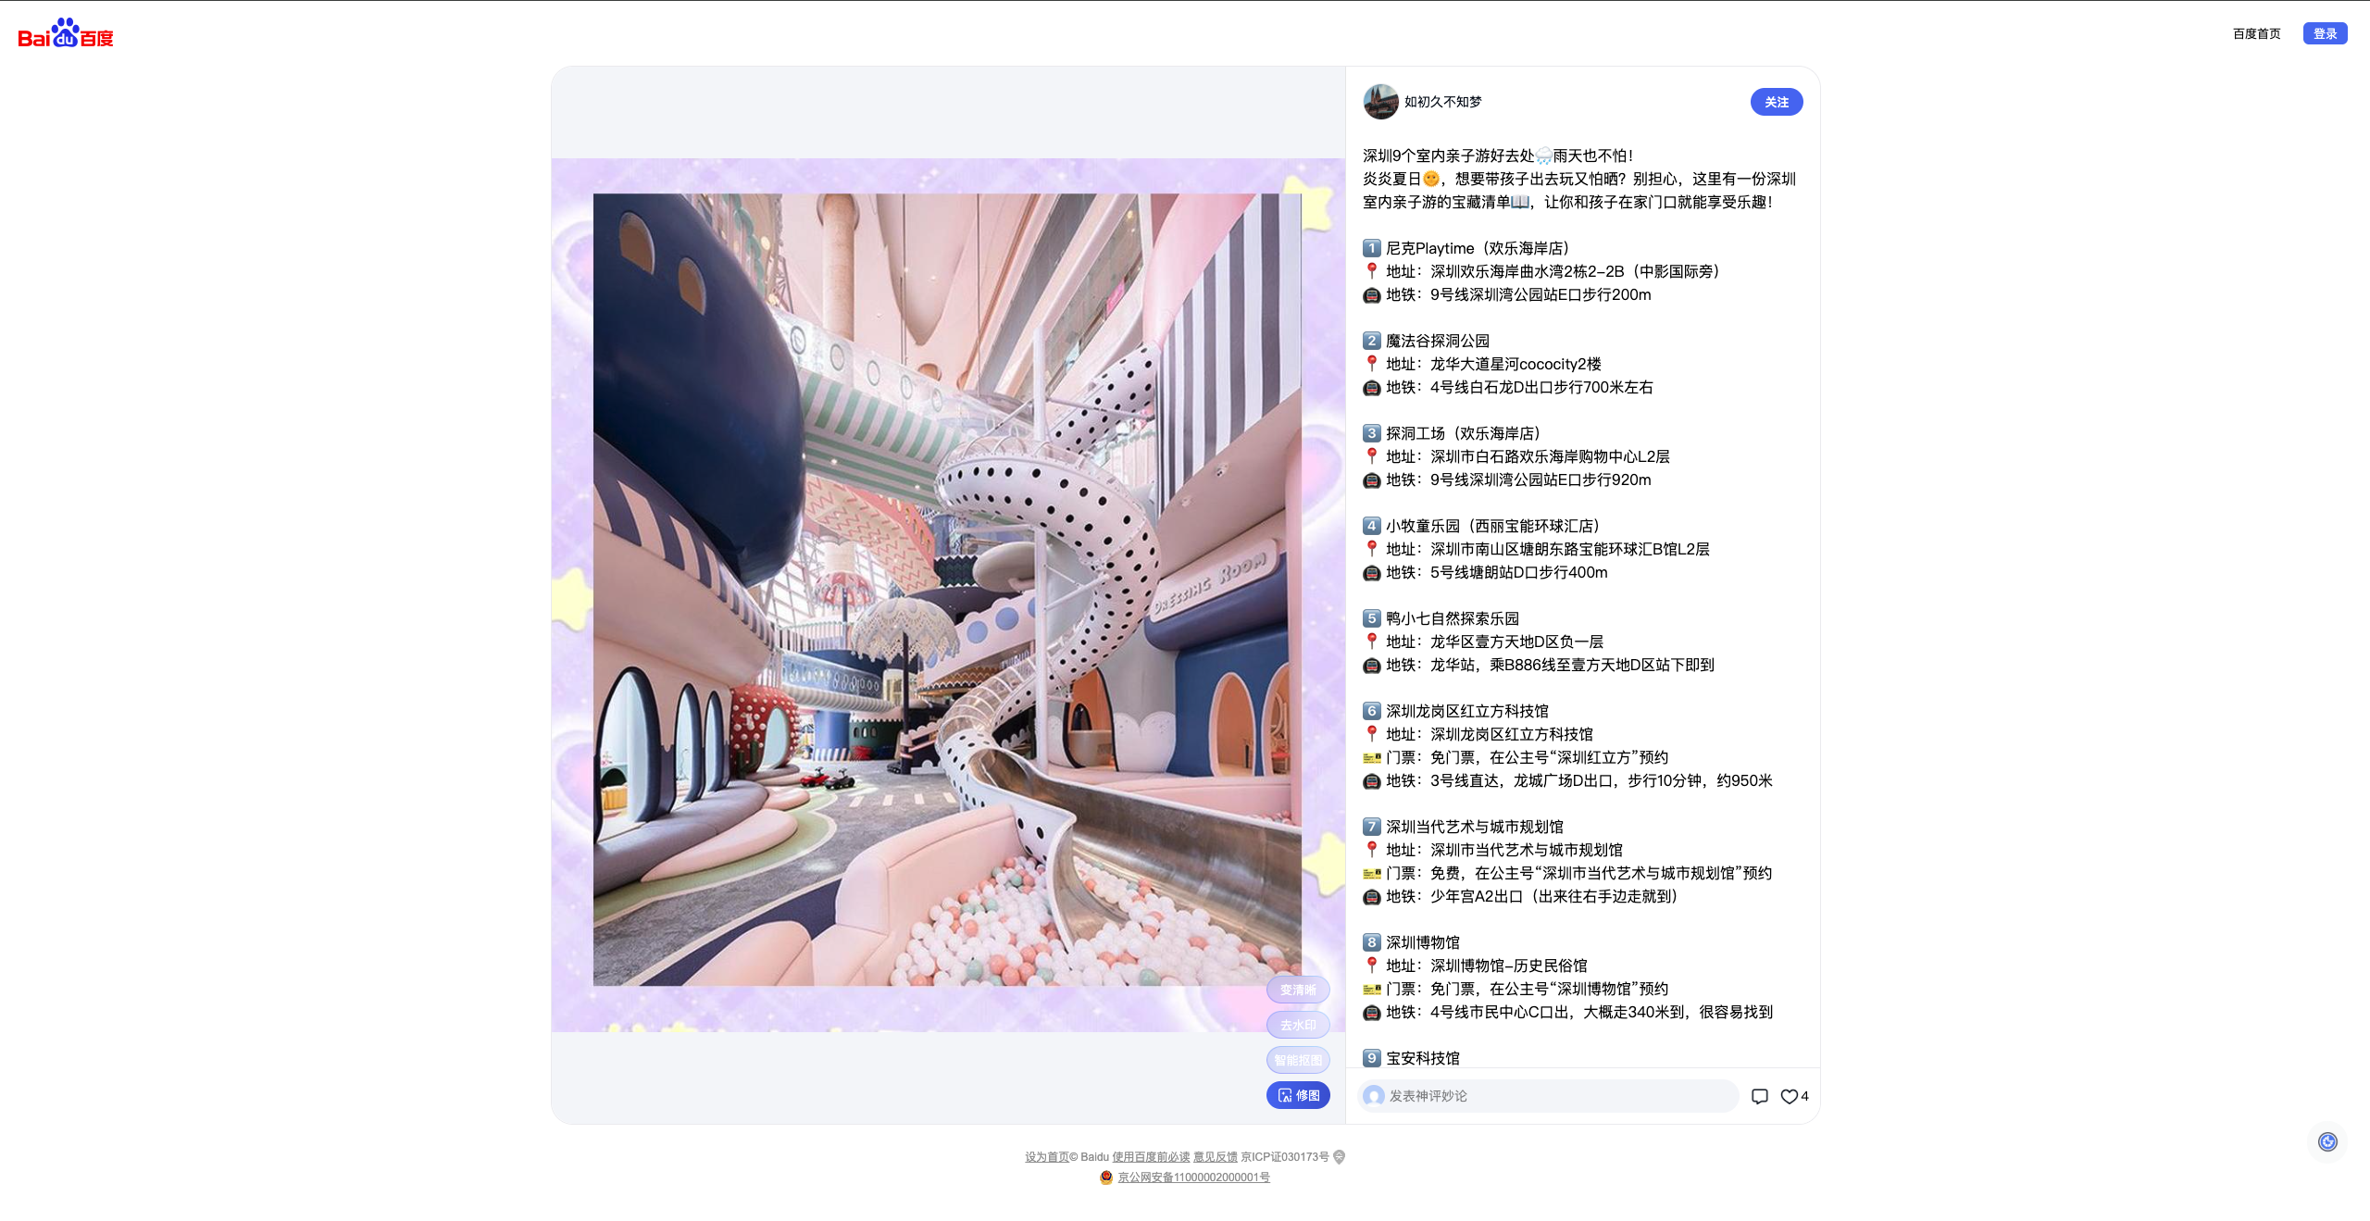Click 去水印 to remove the watermark
This screenshot has width=2370, height=1221.
(x=1298, y=1025)
